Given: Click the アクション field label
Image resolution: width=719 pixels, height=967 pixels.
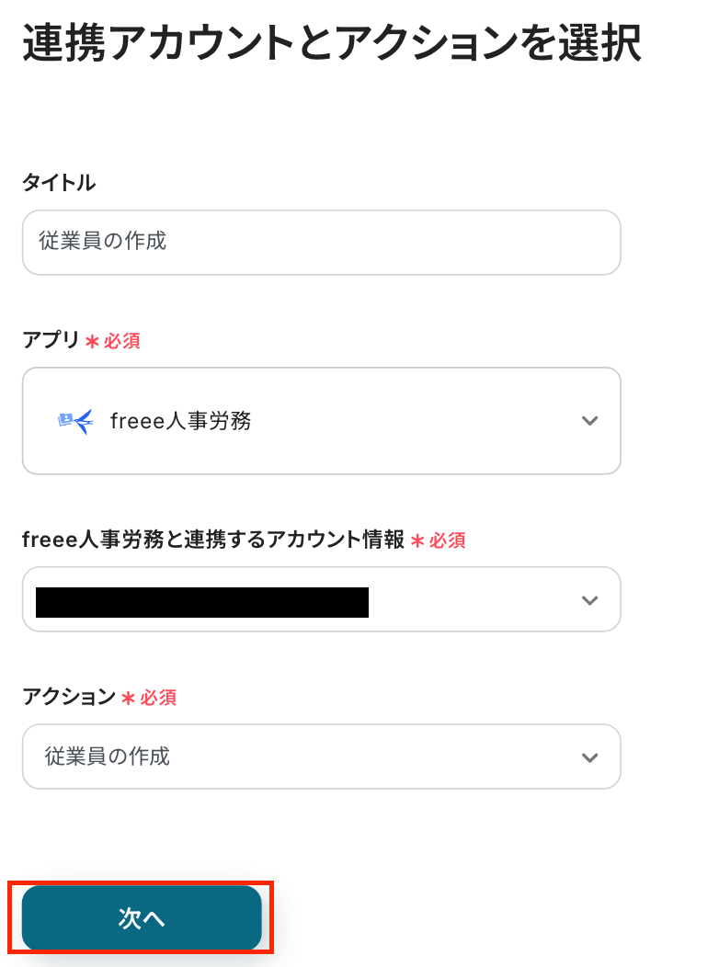Looking at the screenshot, I should pos(69,697).
